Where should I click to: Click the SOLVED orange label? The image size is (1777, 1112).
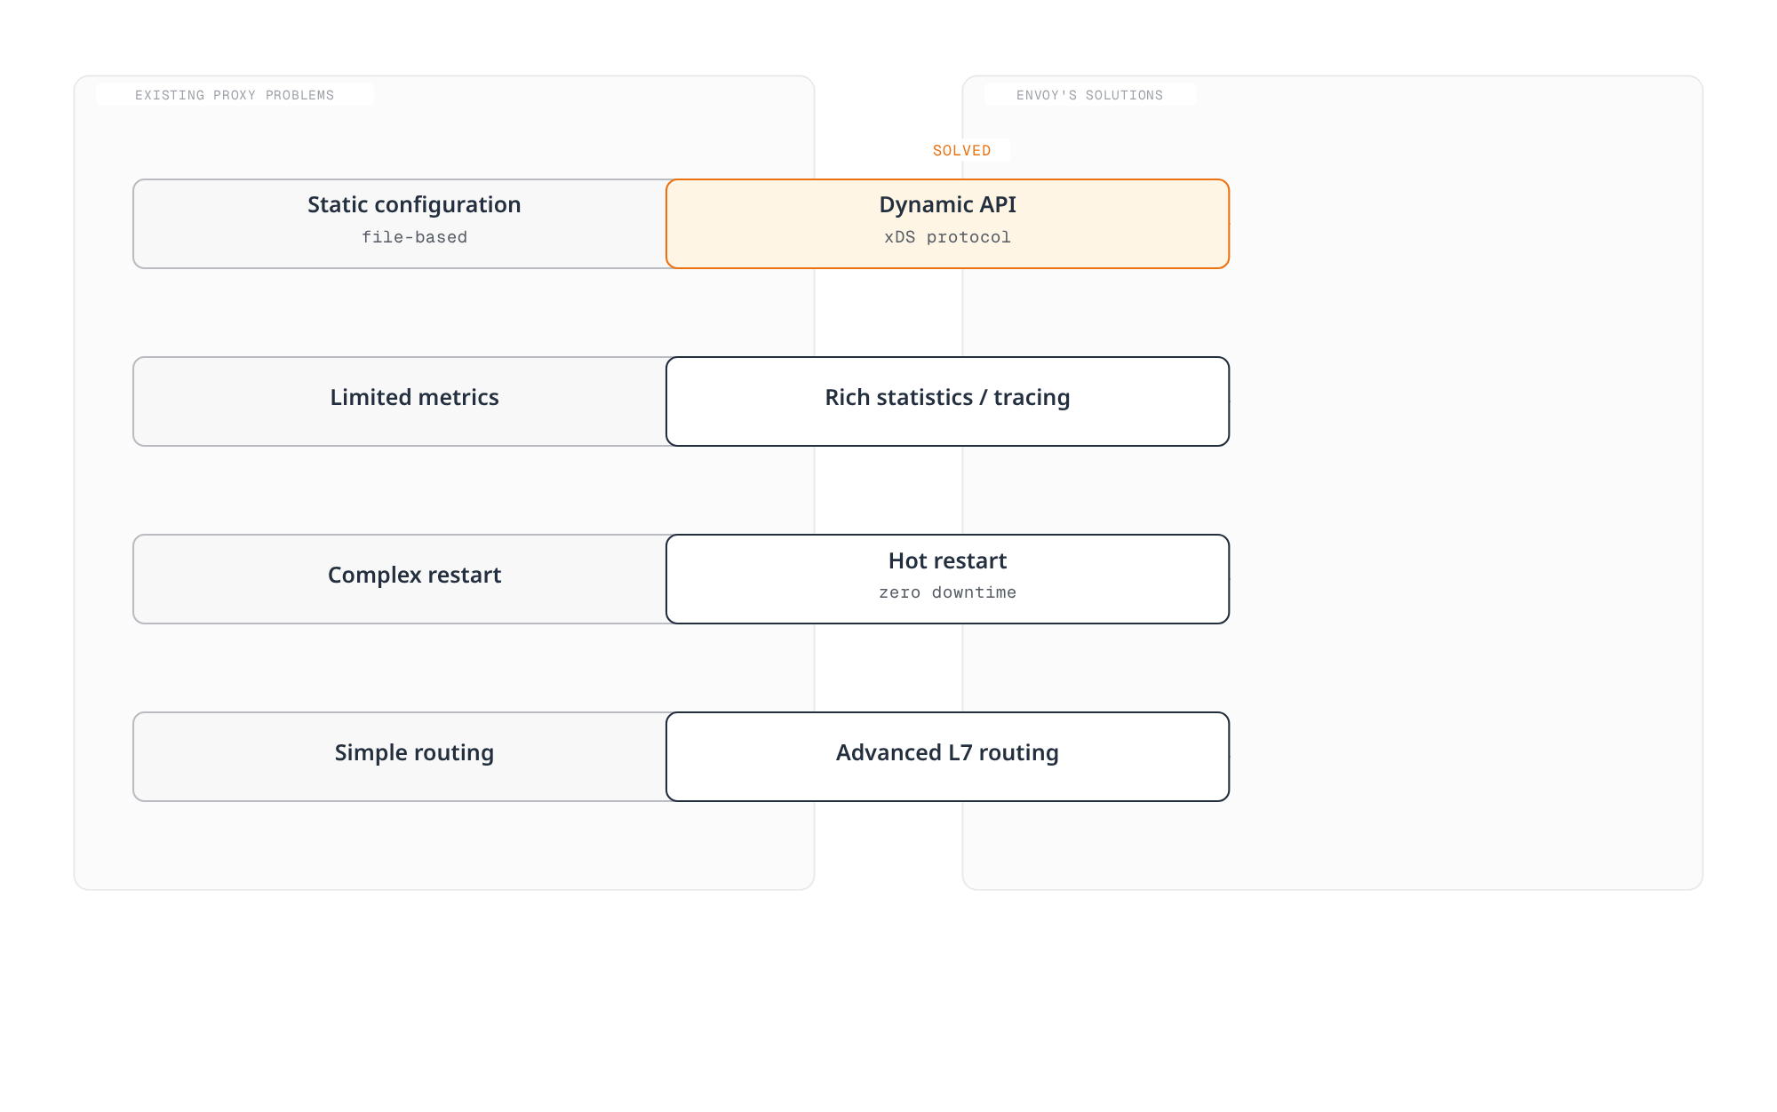[x=961, y=151]
